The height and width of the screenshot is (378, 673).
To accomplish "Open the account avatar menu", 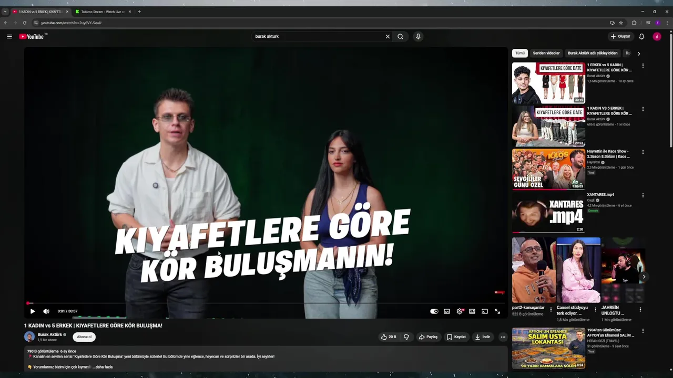I will point(657,36).
